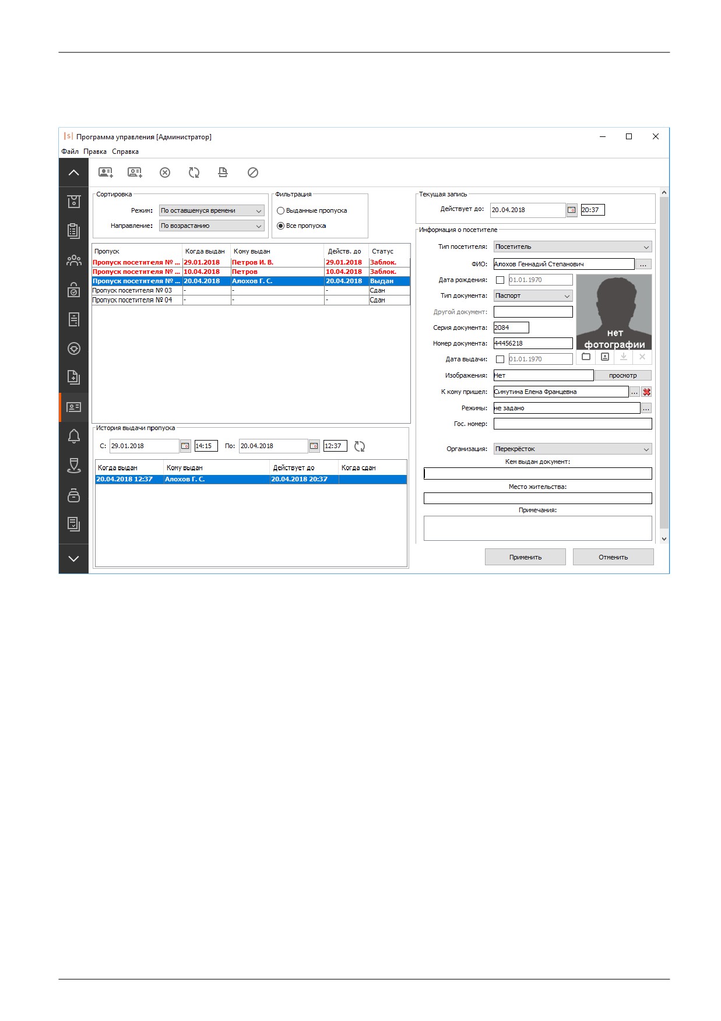Click the no-photo visitor thumbnail

tap(614, 312)
